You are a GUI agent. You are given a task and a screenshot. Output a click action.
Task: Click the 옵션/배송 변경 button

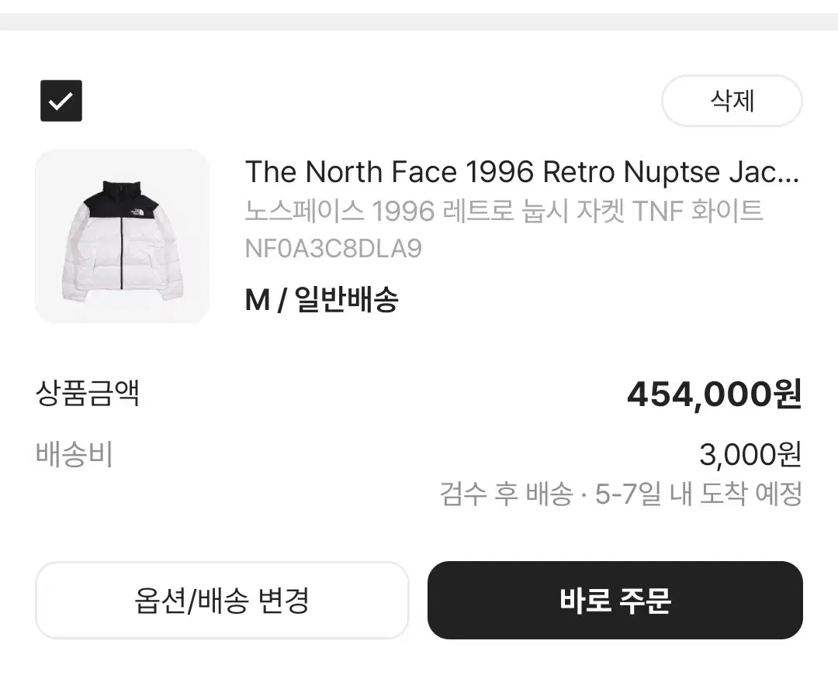pyautogui.click(x=222, y=601)
